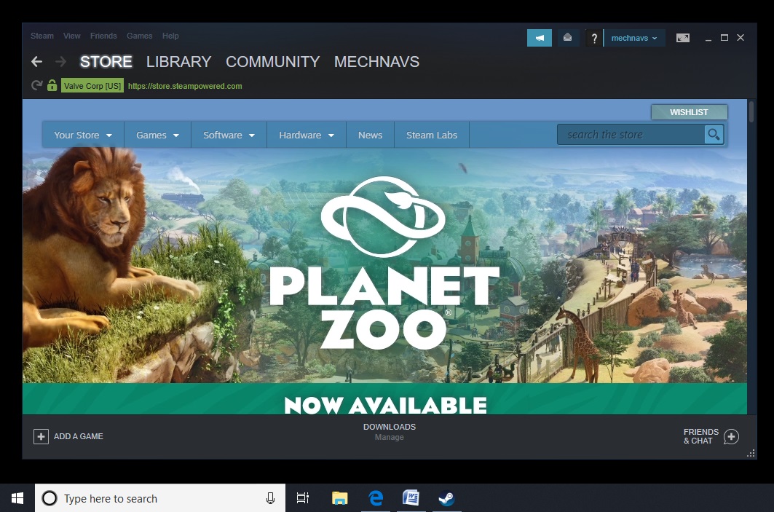
Task: Open File Explorer from the taskbar
Action: 339,498
